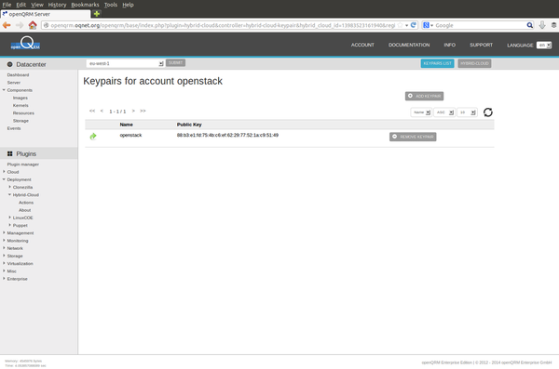Image resolution: width=559 pixels, height=369 pixels.
Task: Reload page using address bar refresh icon
Action: coord(414,25)
